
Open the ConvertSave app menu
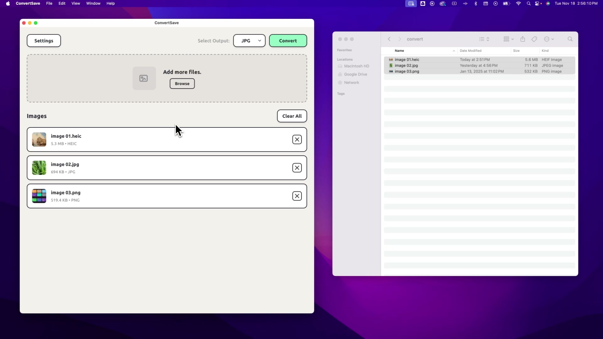[28, 3]
